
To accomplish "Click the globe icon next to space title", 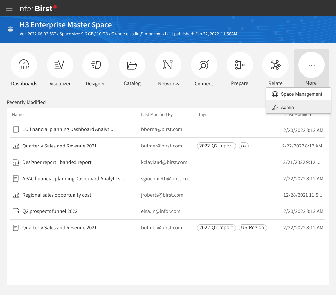I will click(10, 29).
